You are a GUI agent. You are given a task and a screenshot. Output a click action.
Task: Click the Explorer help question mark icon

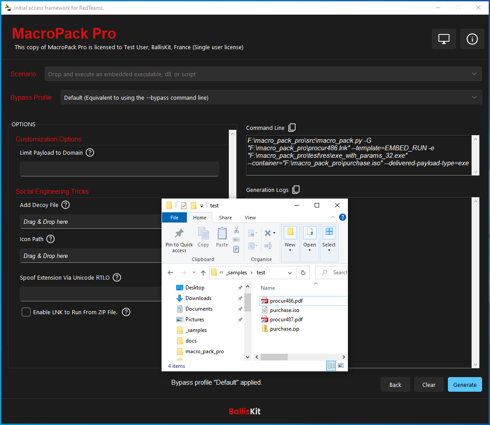tap(343, 217)
